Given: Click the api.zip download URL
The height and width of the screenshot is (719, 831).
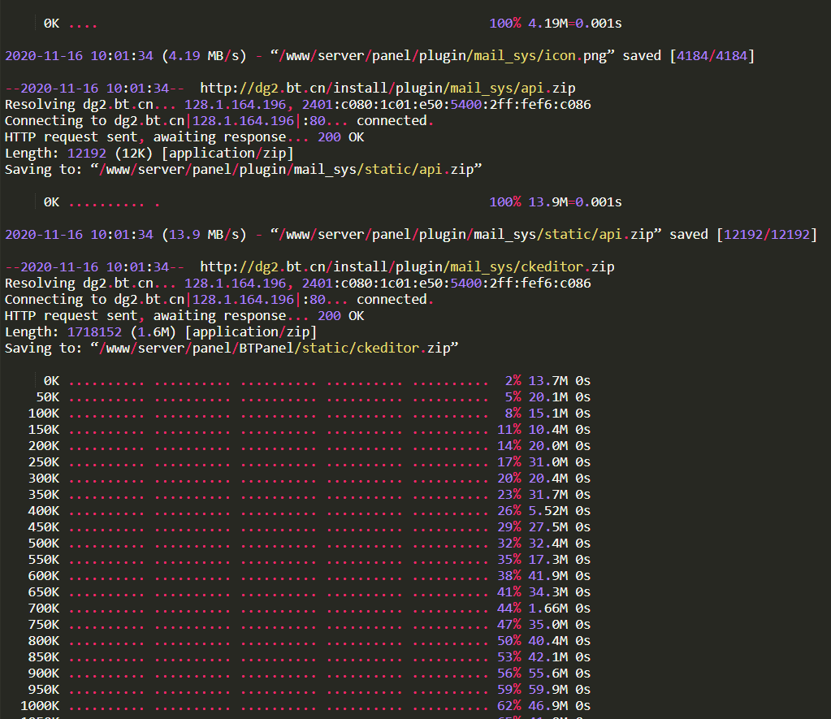Looking at the screenshot, I should [387, 89].
